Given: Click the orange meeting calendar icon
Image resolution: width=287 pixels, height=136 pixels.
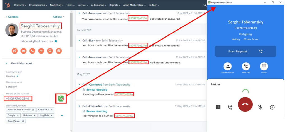Looking at the screenshot, I should click(59, 51).
